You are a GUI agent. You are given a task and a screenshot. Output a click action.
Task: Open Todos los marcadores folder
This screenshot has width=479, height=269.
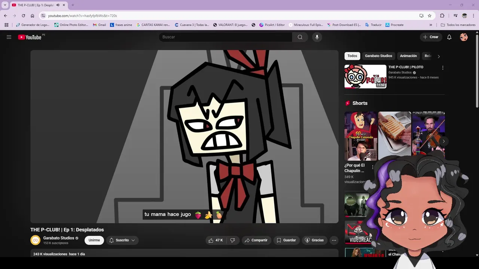(x=458, y=25)
